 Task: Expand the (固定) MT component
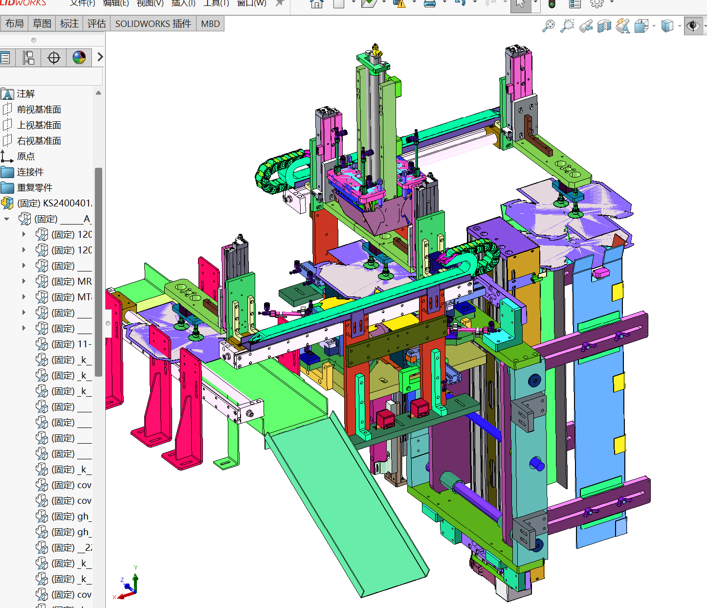24,297
